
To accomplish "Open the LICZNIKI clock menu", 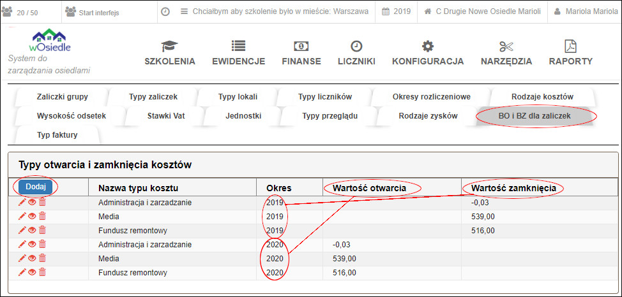I will coord(356,54).
